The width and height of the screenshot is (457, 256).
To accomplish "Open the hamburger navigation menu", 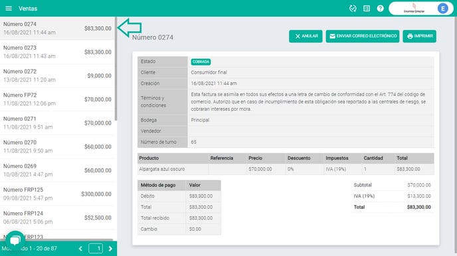I will [x=9, y=9].
